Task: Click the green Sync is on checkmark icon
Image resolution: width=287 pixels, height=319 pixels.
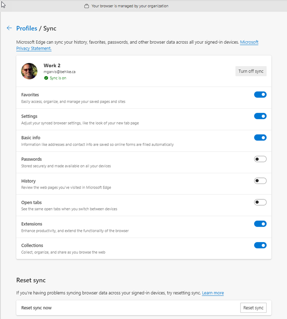Action: (46, 78)
